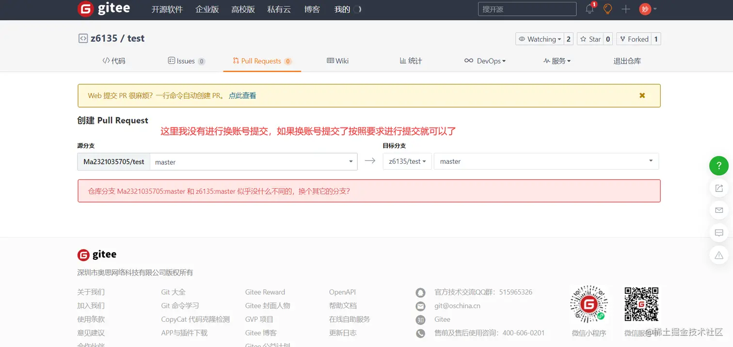
Task: Click the fork count 1
Action: [656, 39]
